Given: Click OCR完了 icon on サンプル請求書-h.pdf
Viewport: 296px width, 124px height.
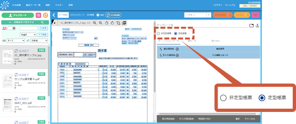Looking at the screenshot, I should point(16,75).
